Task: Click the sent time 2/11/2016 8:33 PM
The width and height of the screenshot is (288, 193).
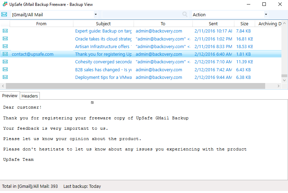Action: click(x=213, y=47)
